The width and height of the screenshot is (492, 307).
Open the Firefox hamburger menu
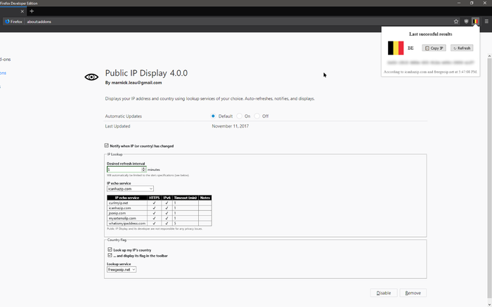click(486, 22)
